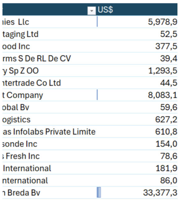Click the 'rms S De RL De CV' cell
The image size is (179, 200).
[49, 58]
